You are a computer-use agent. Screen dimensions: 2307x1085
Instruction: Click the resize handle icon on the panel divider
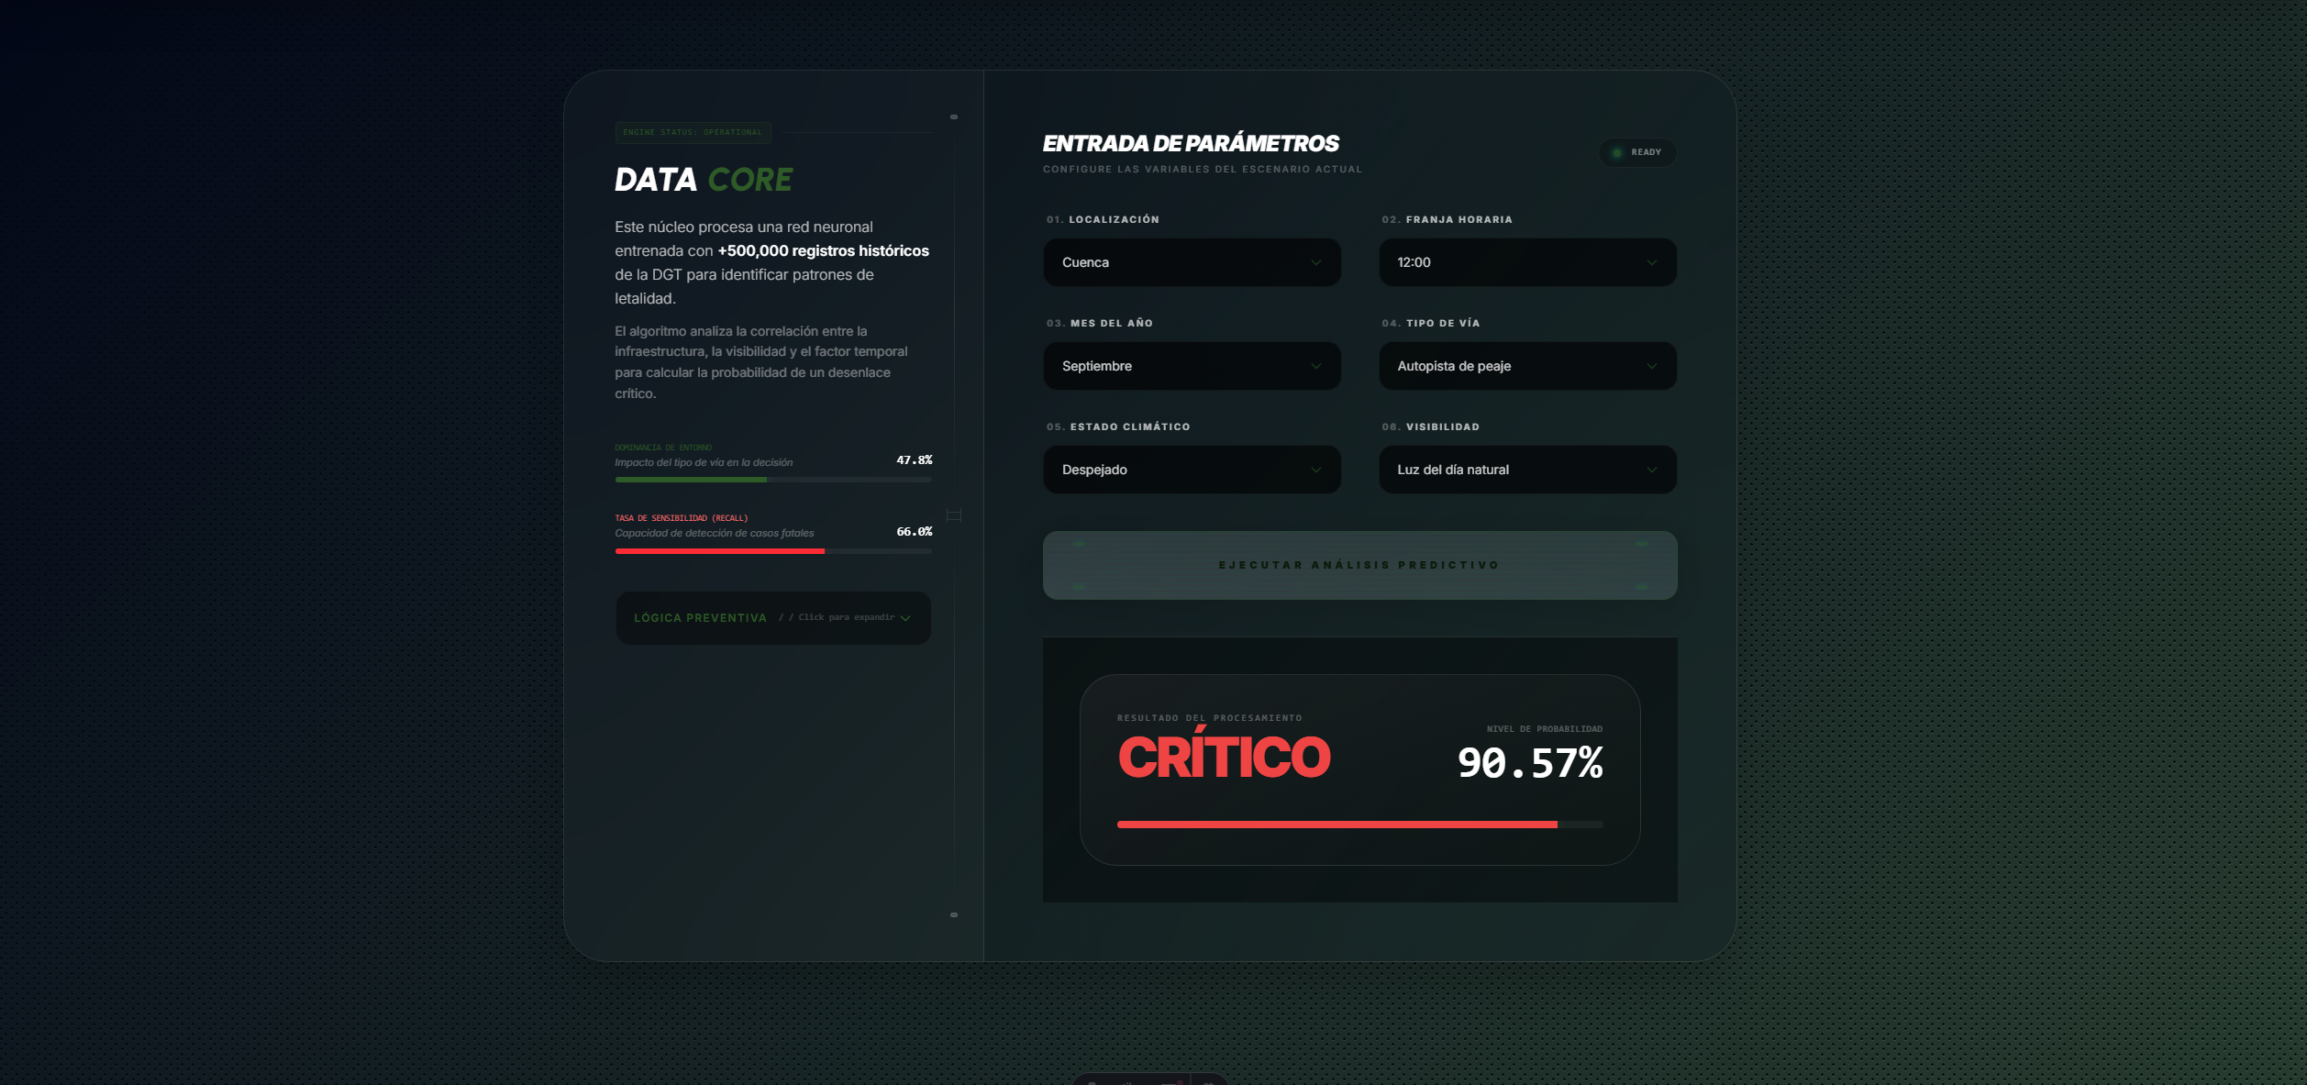point(954,515)
